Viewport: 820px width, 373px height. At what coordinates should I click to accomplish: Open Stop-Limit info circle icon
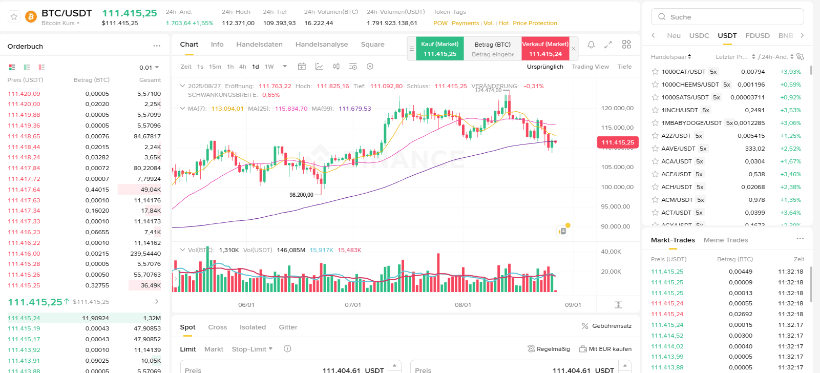(287, 349)
